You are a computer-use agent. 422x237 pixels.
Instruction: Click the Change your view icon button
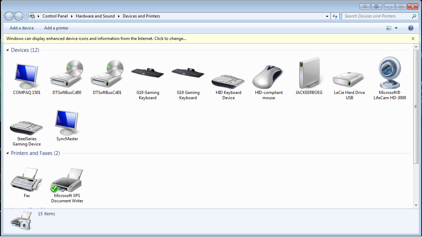[389, 28]
